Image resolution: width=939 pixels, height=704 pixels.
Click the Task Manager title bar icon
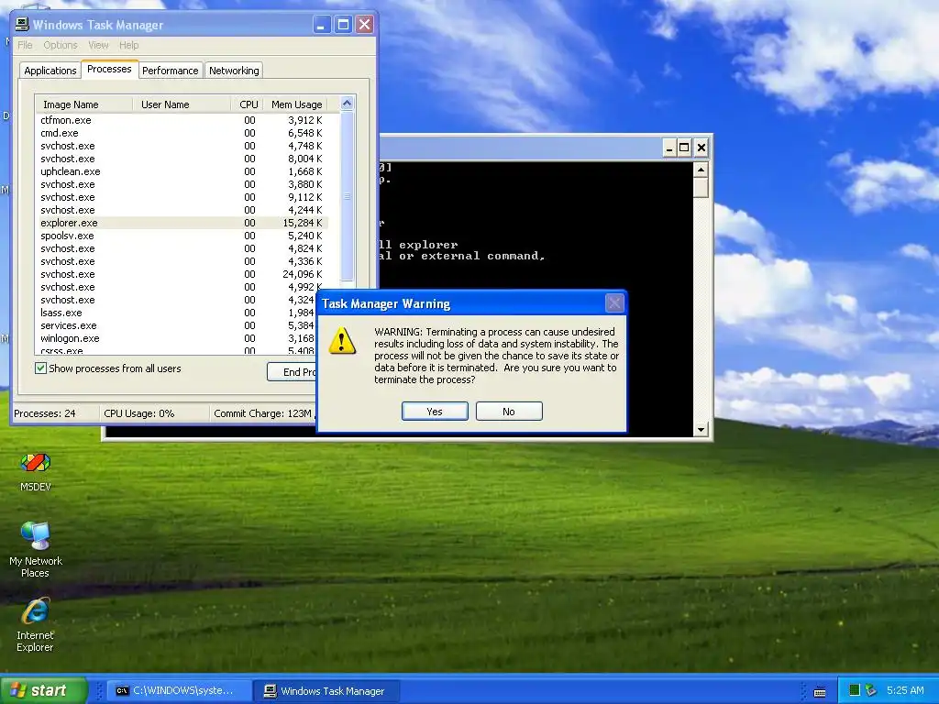(x=22, y=25)
